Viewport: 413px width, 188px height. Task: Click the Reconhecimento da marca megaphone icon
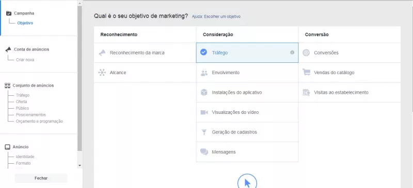(102, 53)
